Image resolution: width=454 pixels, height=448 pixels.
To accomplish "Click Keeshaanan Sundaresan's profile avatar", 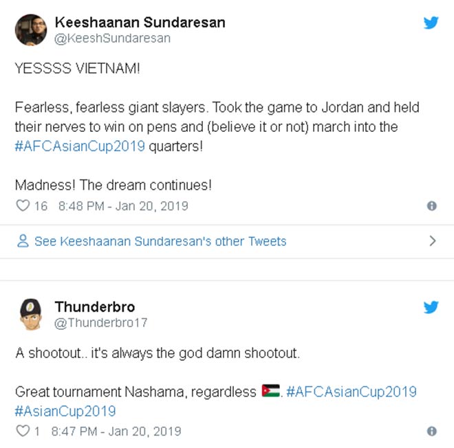I will pyautogui.click(x=31, y=30).
